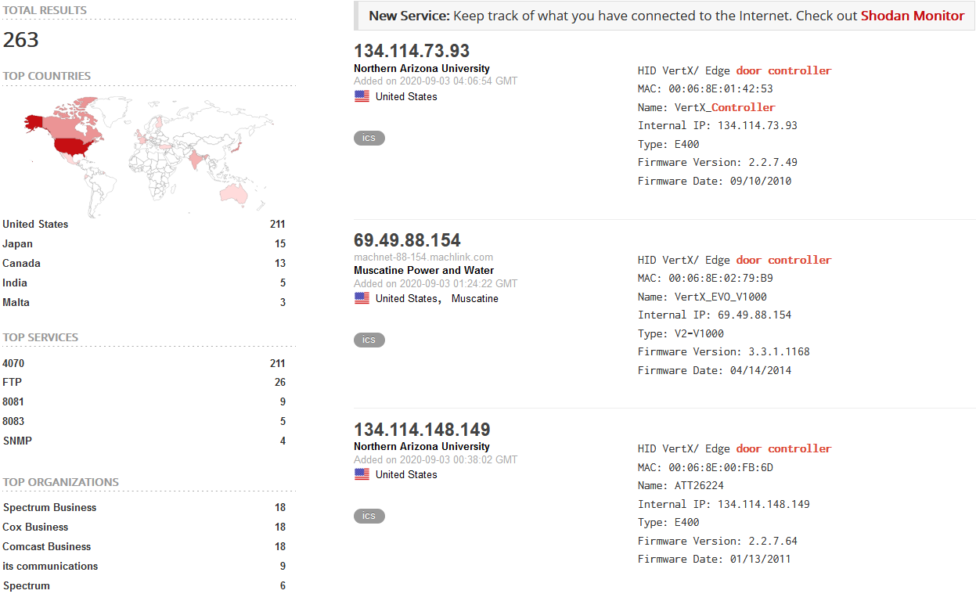Click added timestamp 2020-09-03 00:38:02 GMT
Viewport: 976px width, 594px height.
(435, 459)
